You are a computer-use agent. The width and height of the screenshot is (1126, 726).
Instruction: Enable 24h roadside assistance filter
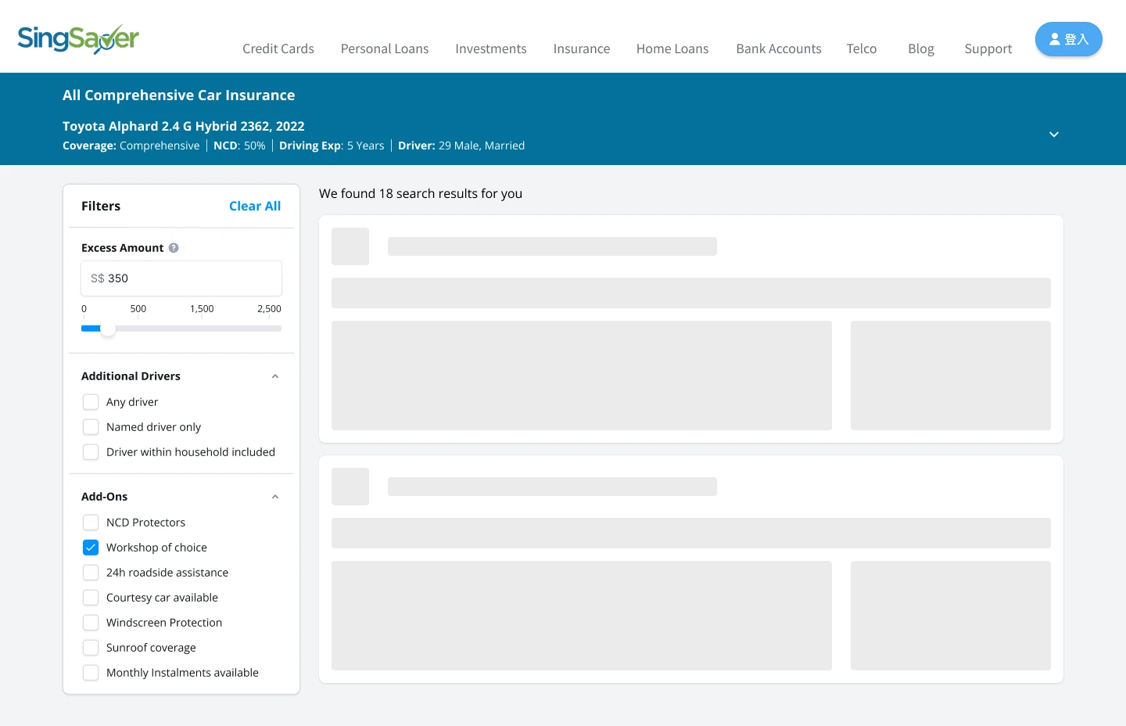point(91,573)
